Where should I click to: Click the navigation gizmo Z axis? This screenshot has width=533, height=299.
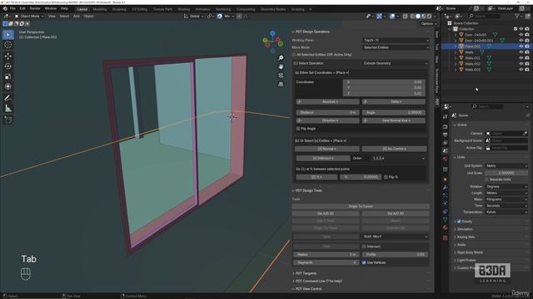tap(272, 33)
